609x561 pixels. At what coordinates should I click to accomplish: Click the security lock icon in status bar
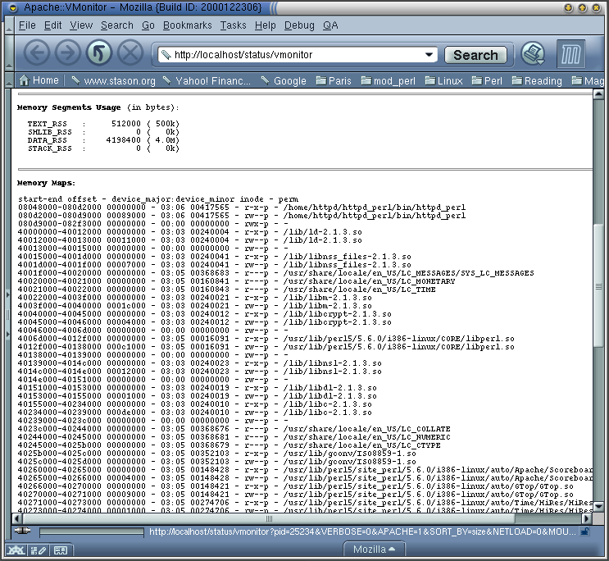[x=585, y=531]
